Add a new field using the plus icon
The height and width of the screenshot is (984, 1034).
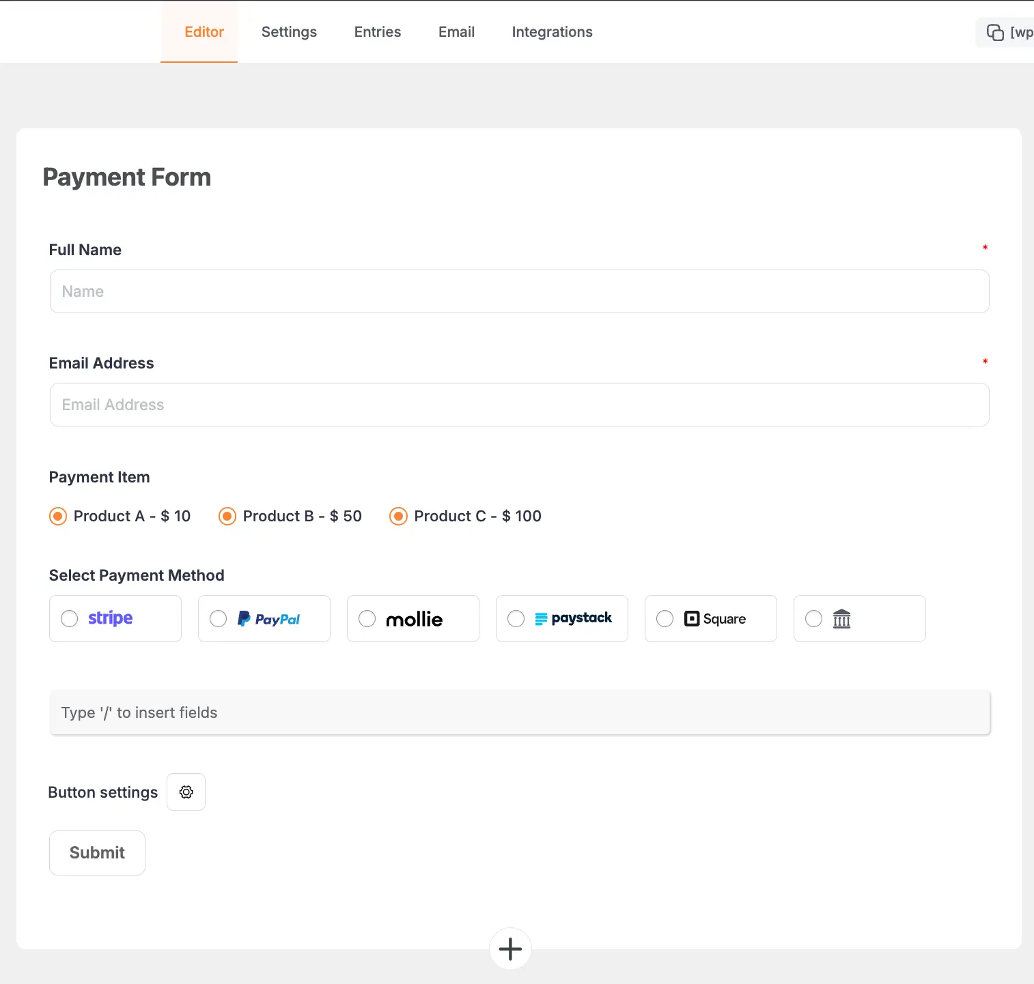tap(509, 949)
